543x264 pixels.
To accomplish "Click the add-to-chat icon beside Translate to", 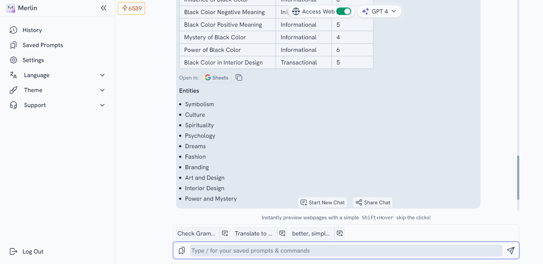I will coord(282,233).
